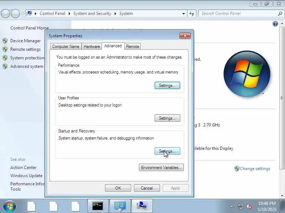The image size is (285, 213).
Task: Go forward with navigation Forward button
Action: point(16,13)
